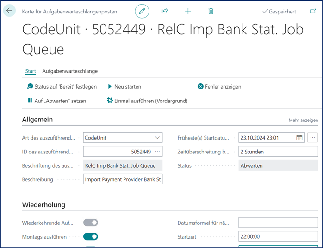Collapse the Wiederholung section header
The image size is (323, 248).
pos(43,205)
